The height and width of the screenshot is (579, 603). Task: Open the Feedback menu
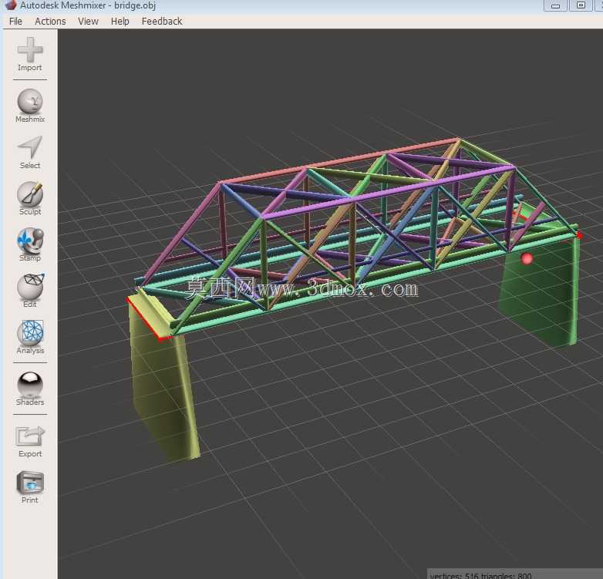click(x=162, y=21)
